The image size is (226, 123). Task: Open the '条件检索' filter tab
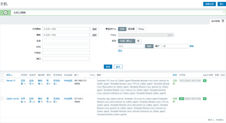[218, 21]
